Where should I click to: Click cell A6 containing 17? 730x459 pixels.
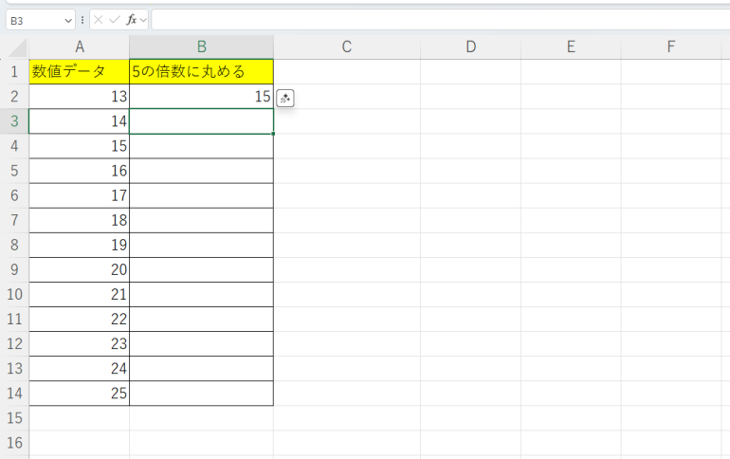(79, 195)
